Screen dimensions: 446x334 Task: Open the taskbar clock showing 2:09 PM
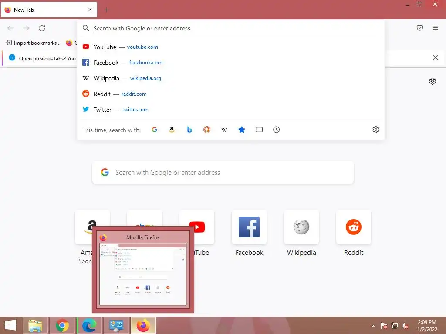[427, 326]
